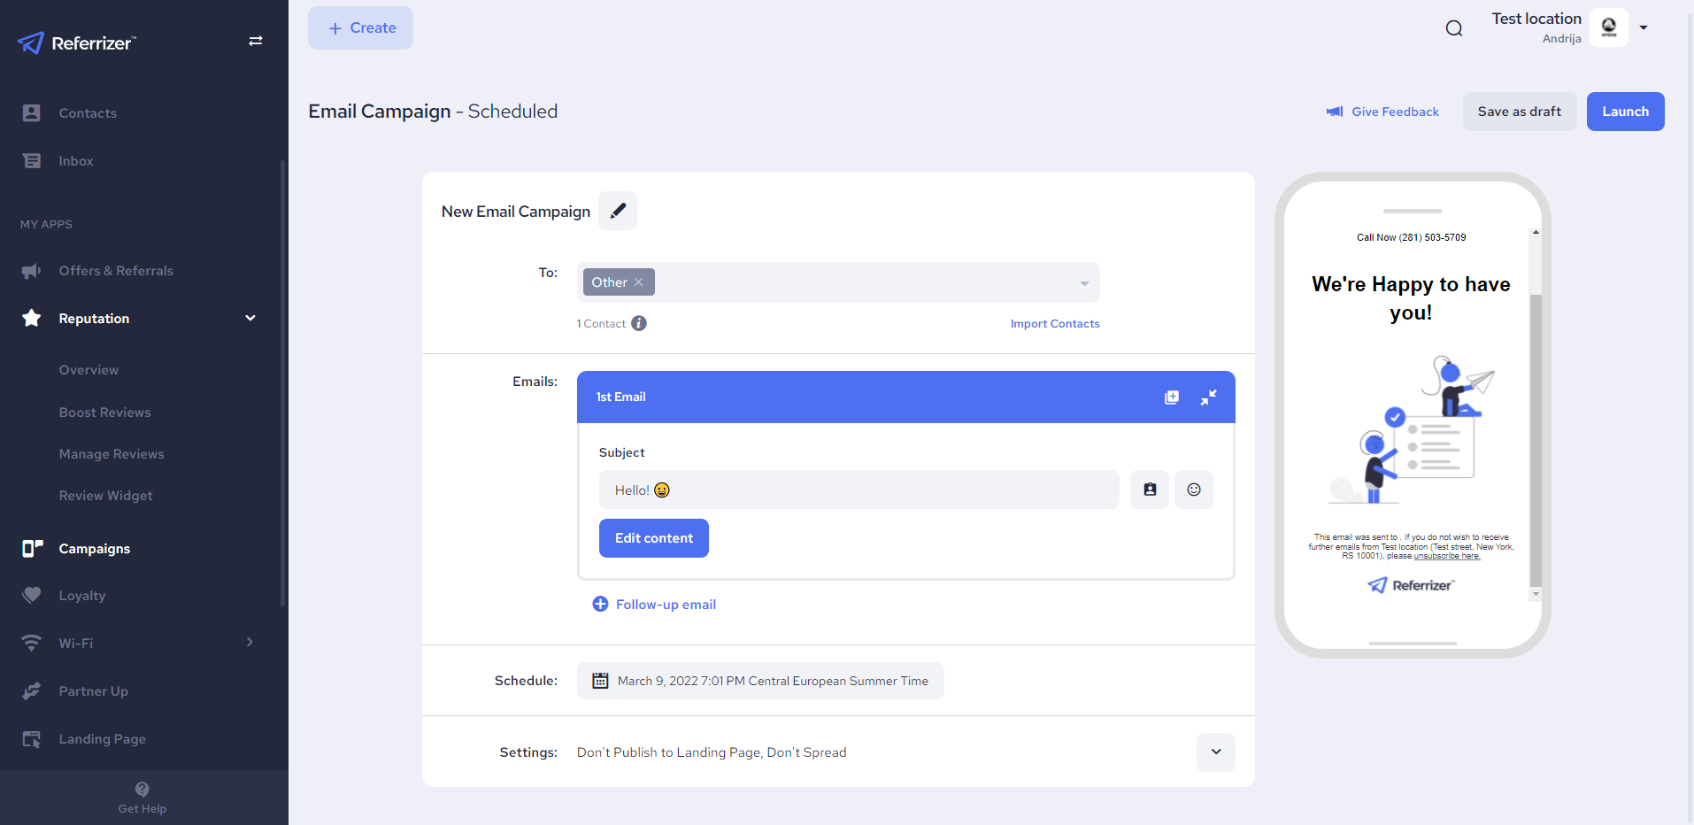The image size is (1694, 825).
Task: Click the pencil icon to rename campaign
Action: coord(618,211)
